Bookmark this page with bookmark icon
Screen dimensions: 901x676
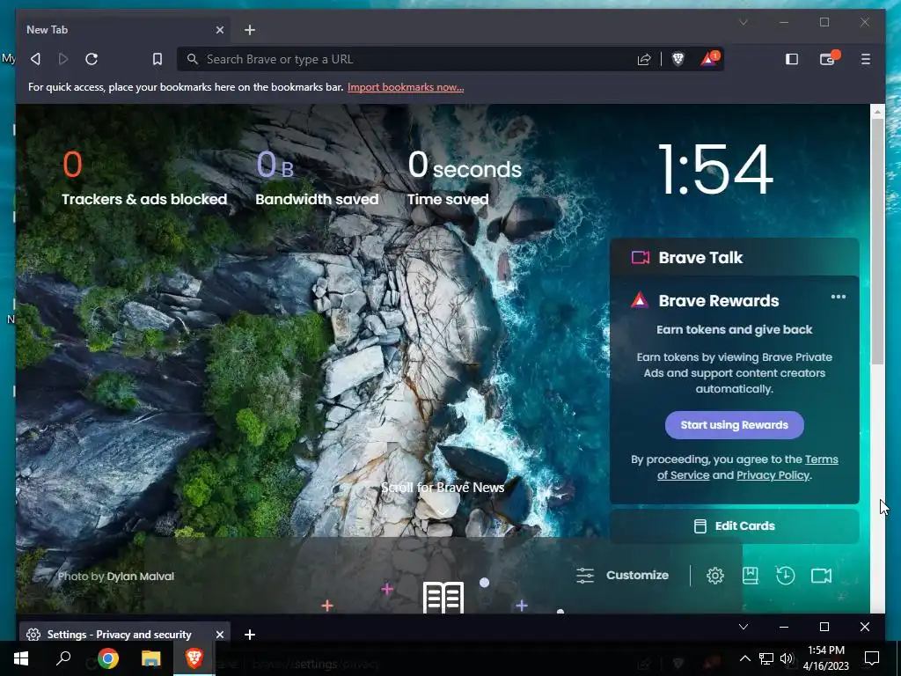157,59
